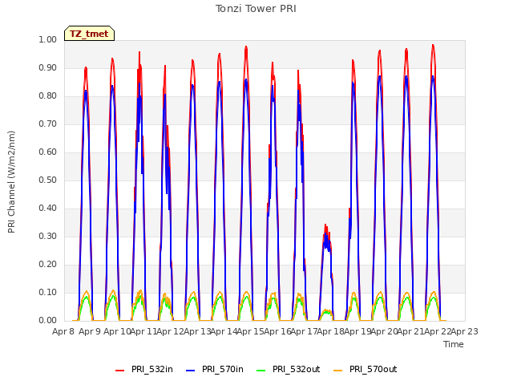513x385 pixels.
Task: Click the Apr 23 x-axis tick label
Action: click(x=464, y=331)
